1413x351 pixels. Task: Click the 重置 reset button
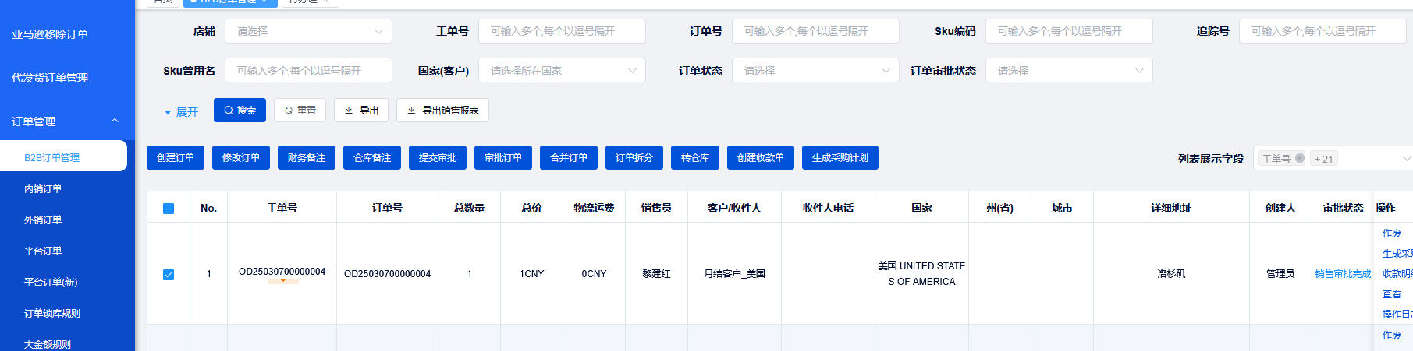[300, 111]
